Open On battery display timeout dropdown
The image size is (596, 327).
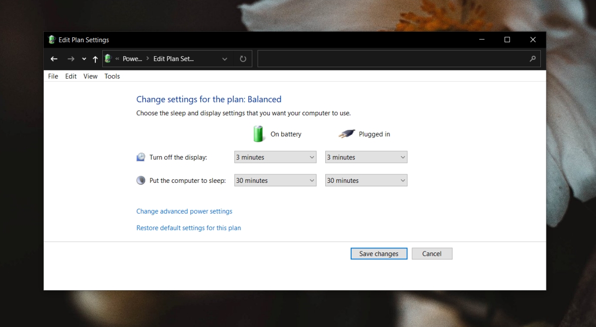point(275,157)
